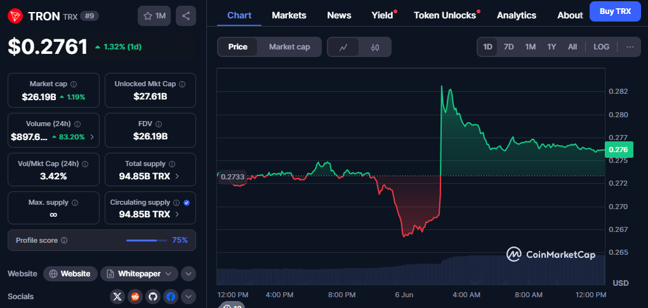Set chart range to 7D
This screenshot has height=308, width=648.
pyautogui.click(x=509, y=47)
